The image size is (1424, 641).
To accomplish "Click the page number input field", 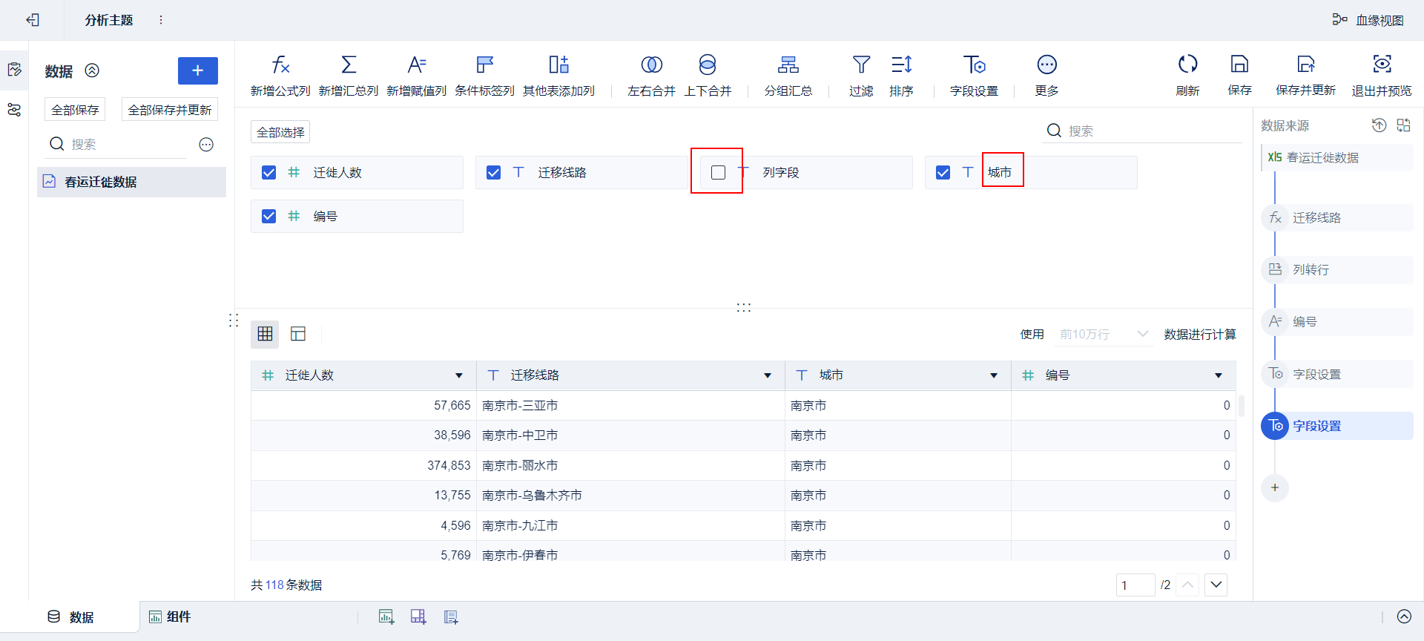I will (x=1135, y=585).
